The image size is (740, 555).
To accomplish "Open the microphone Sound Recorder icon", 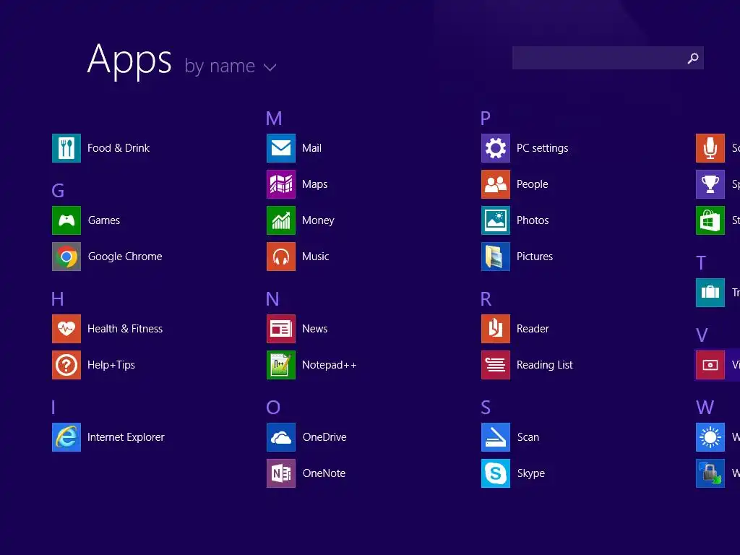I will [x=710, y=148].
